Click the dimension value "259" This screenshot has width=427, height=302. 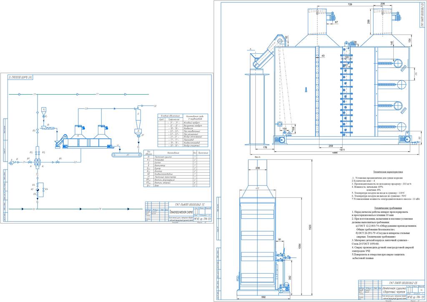tap(331, 146)
